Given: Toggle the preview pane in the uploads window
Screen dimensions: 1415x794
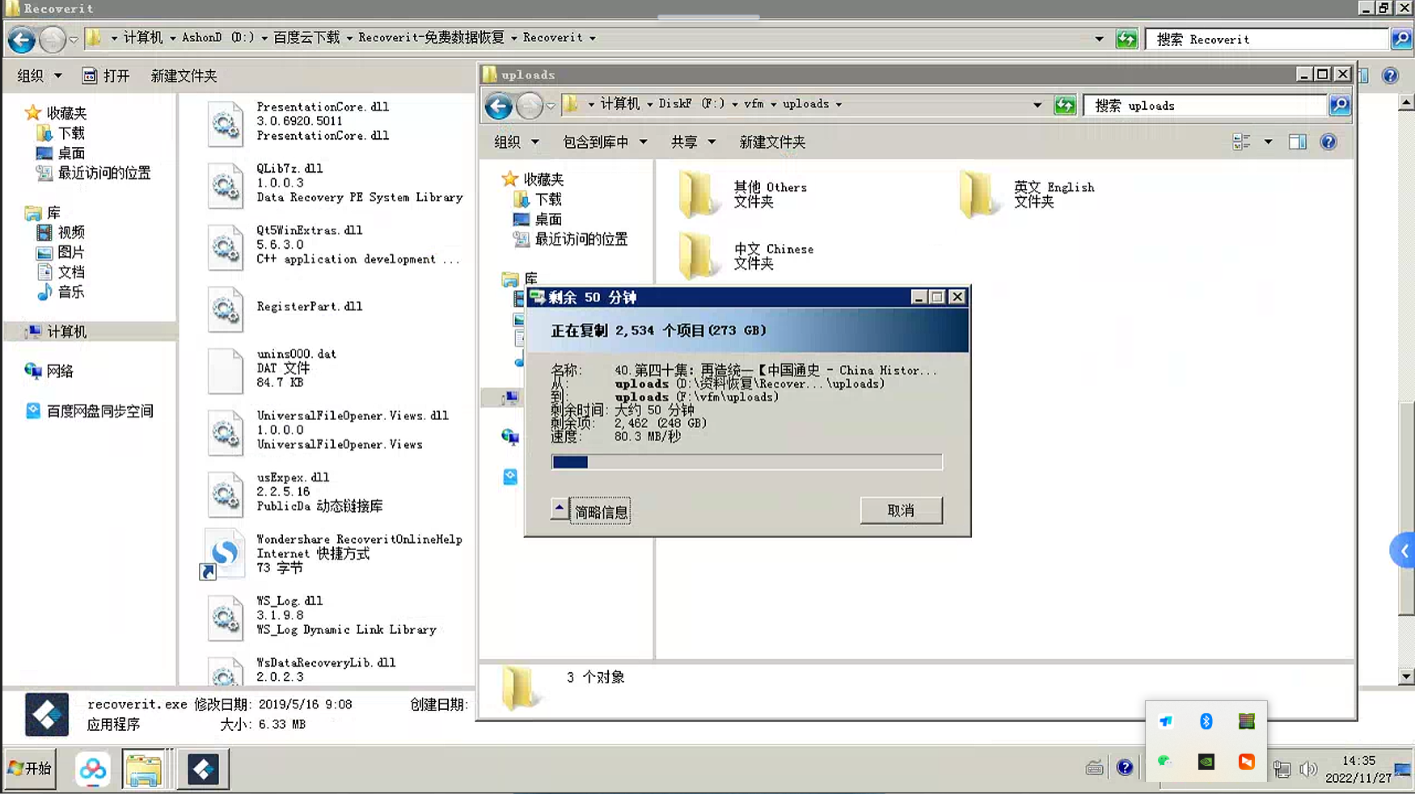Looking at the screenshot, I should tap(1297, 141).
